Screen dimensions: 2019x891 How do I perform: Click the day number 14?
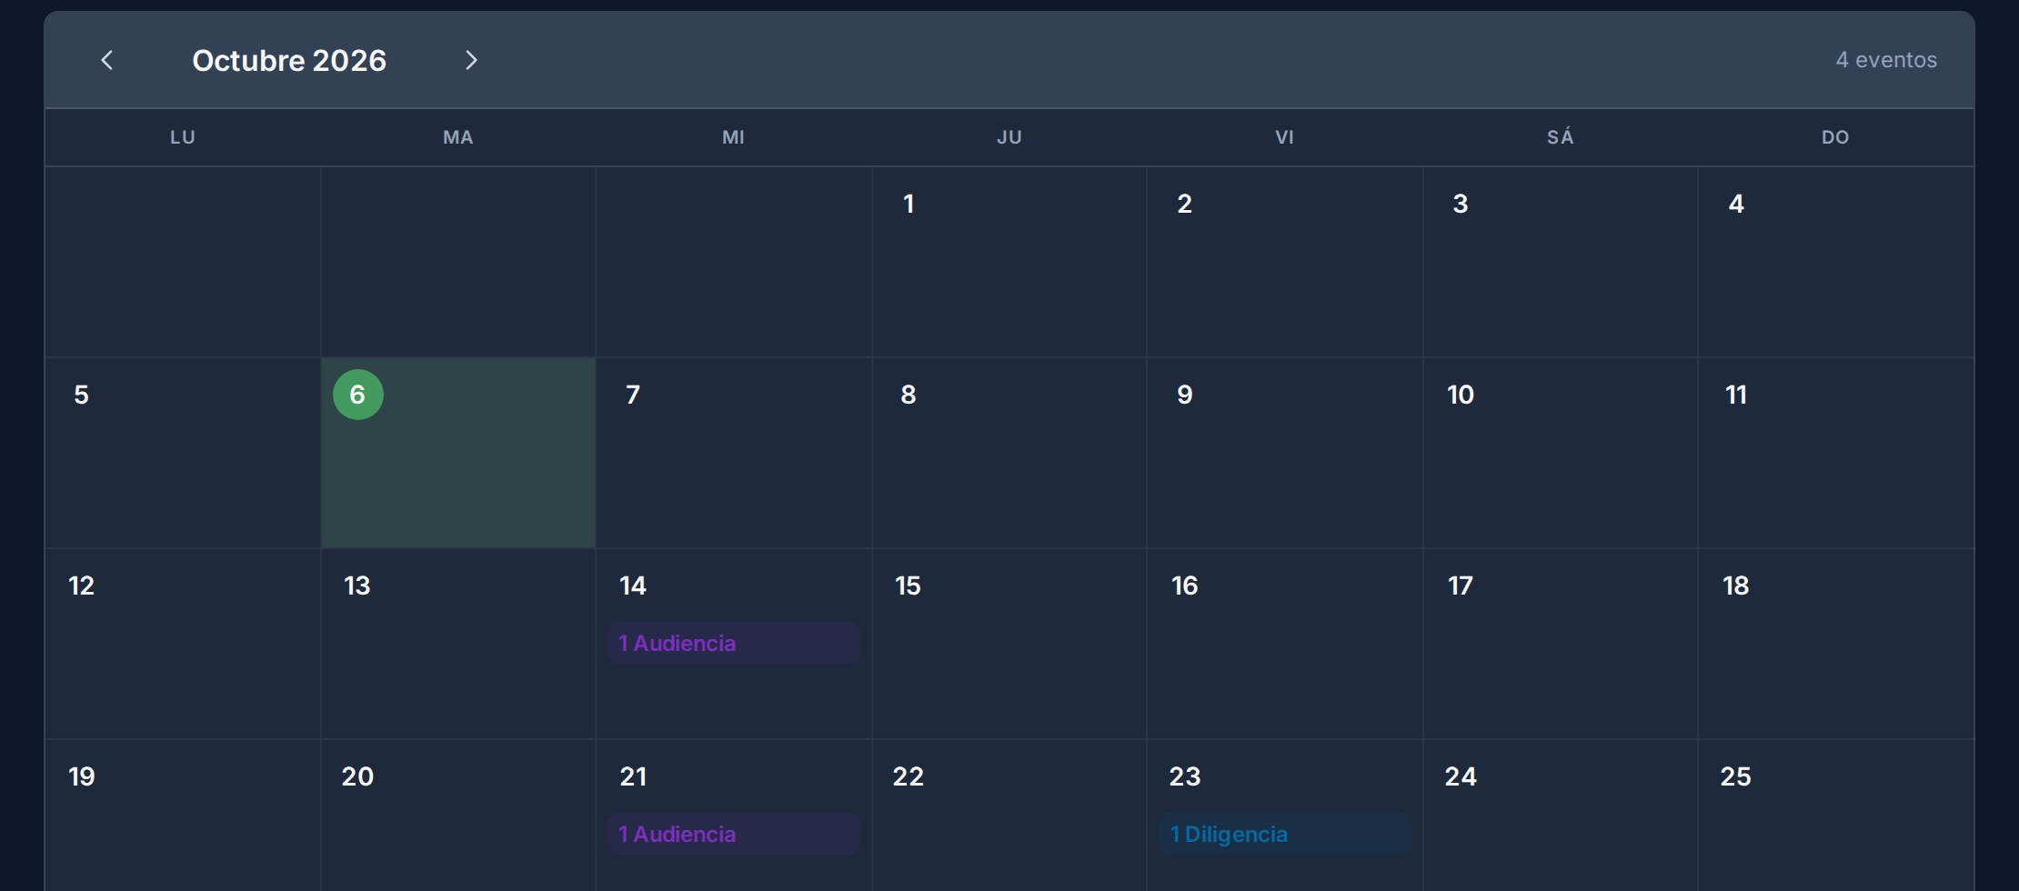coord(633,586)
